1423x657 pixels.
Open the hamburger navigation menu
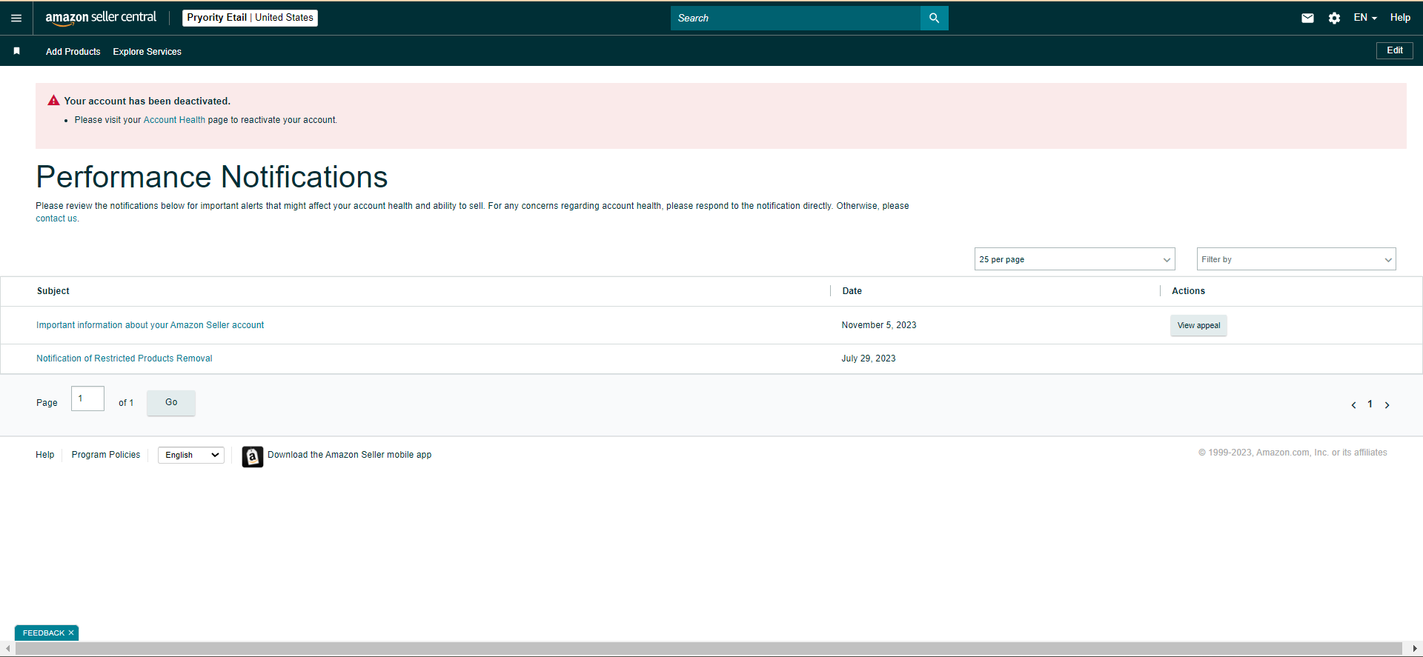coord(16,18)
